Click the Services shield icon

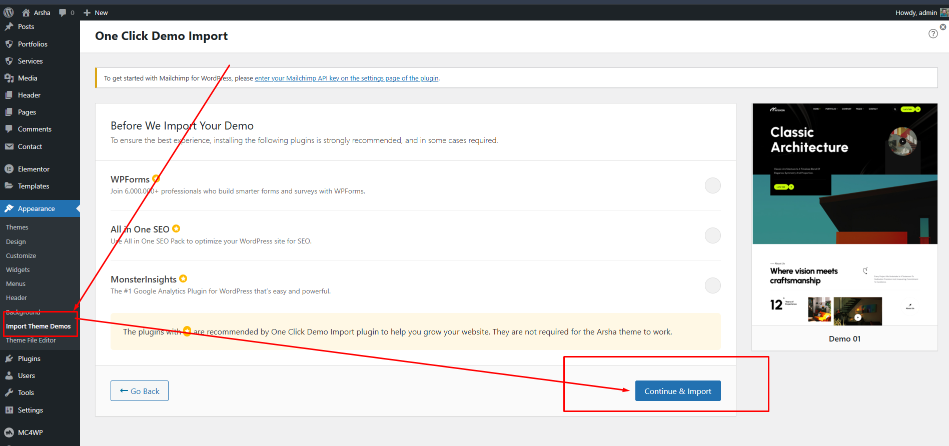(9, 61)
